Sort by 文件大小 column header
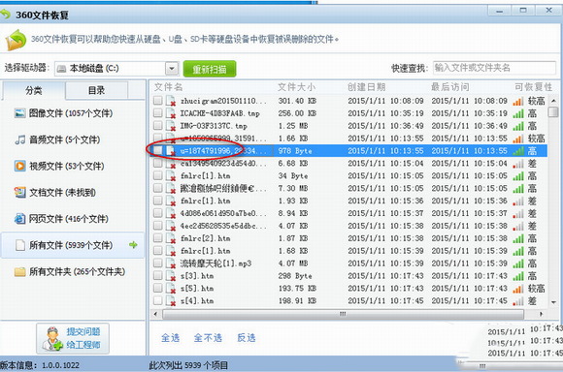The height and width of the screenshot is (372, 563). coord(297,87)
